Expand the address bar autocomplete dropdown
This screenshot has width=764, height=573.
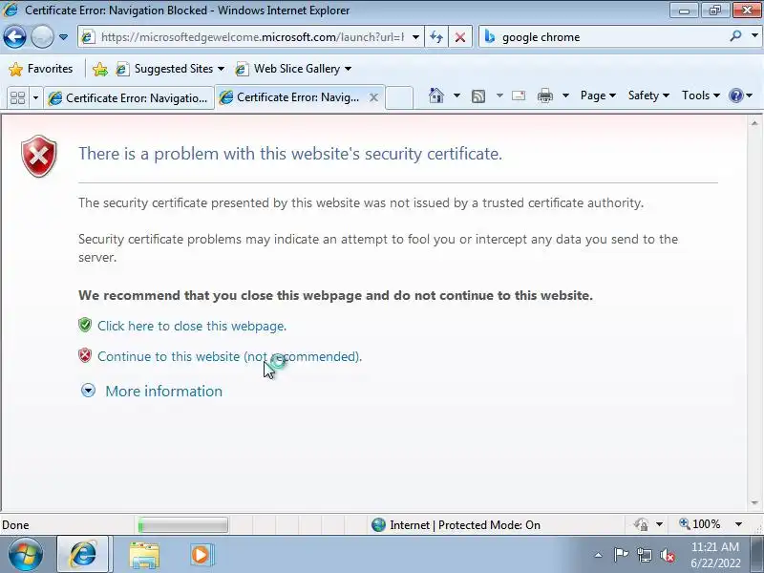(x=415, y=37)
